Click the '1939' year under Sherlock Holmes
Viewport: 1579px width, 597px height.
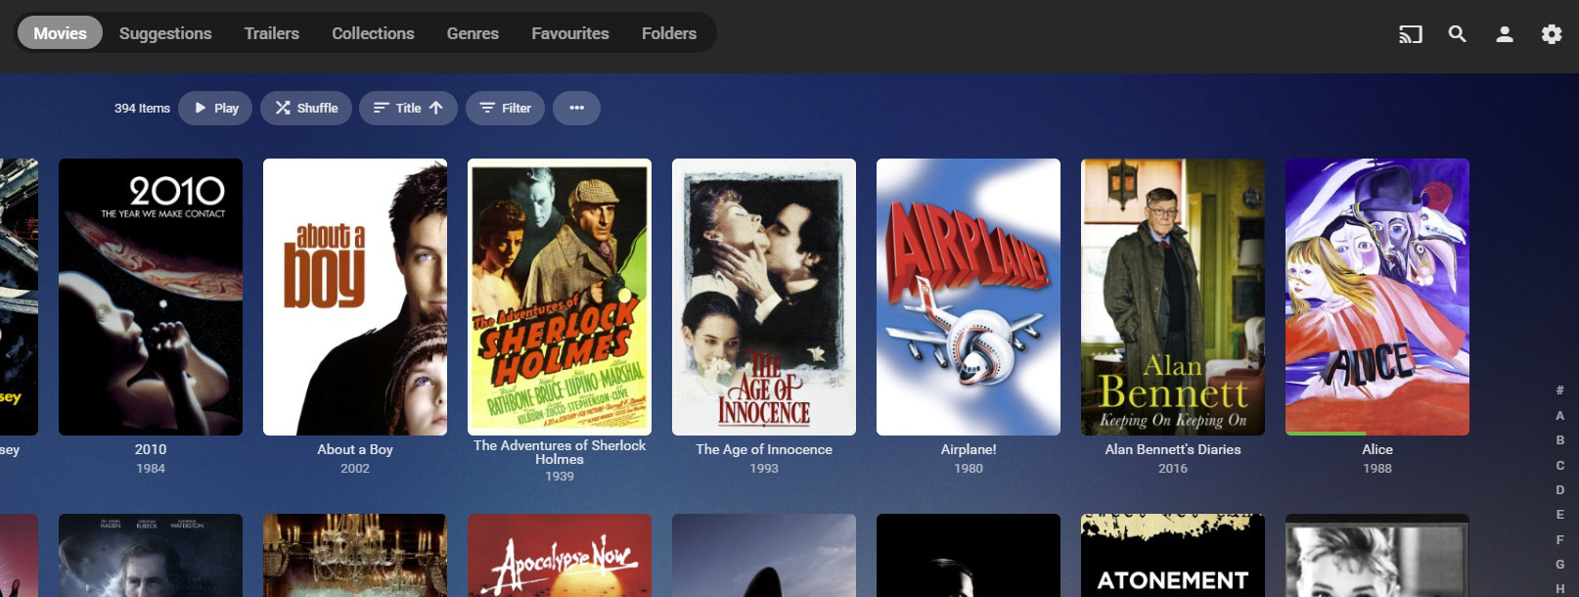560,477
